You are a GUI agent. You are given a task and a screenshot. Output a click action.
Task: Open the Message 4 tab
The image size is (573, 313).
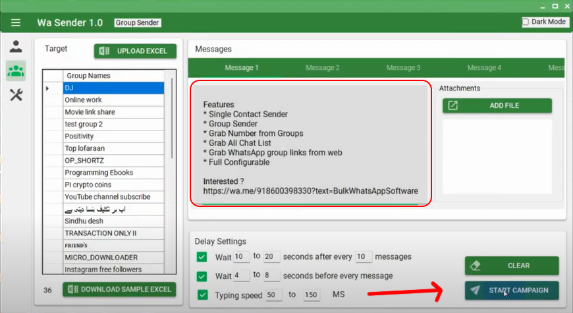[x=484, y=68]
